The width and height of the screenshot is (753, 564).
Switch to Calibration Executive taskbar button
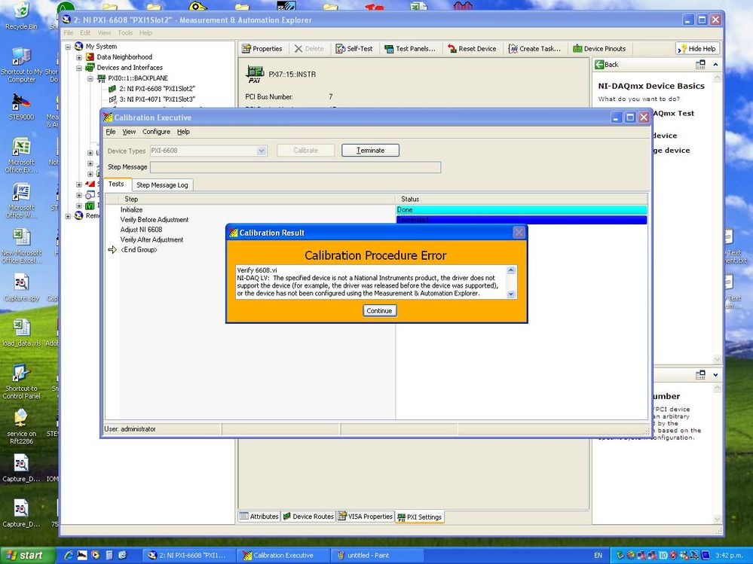[x=283, y=556]
